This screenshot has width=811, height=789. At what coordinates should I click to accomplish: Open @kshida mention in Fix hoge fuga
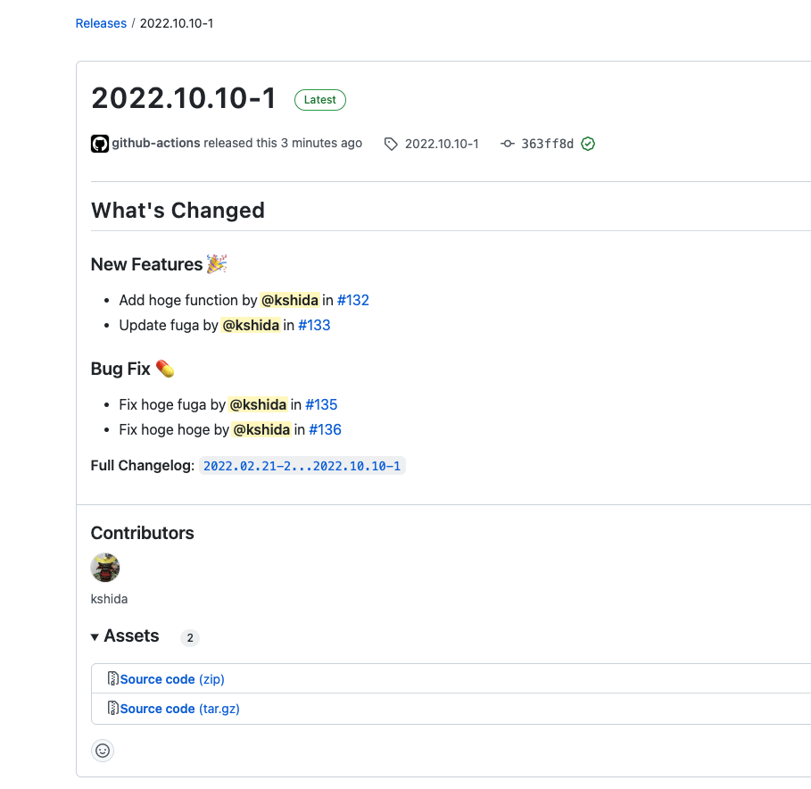click(x=258, y=404)
